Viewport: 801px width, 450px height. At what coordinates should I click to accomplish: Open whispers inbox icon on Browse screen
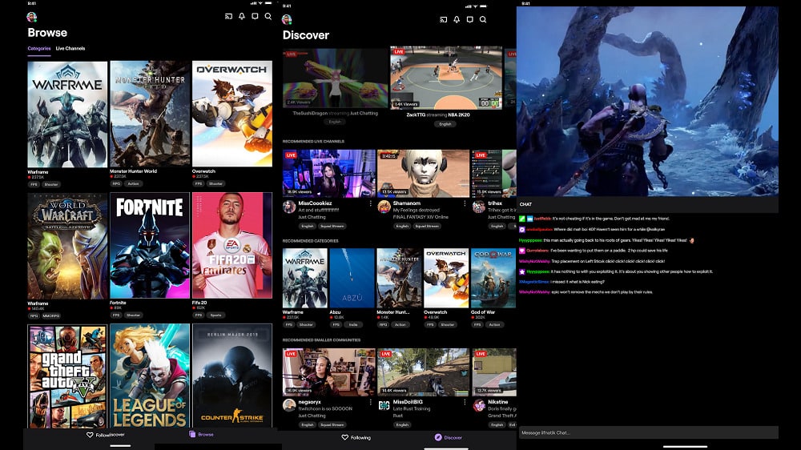(255, 16)
